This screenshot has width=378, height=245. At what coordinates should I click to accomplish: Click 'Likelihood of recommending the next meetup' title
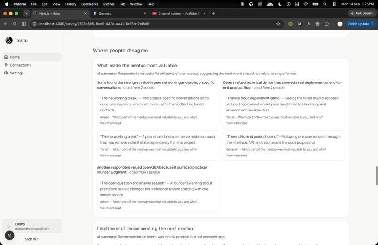145,229
